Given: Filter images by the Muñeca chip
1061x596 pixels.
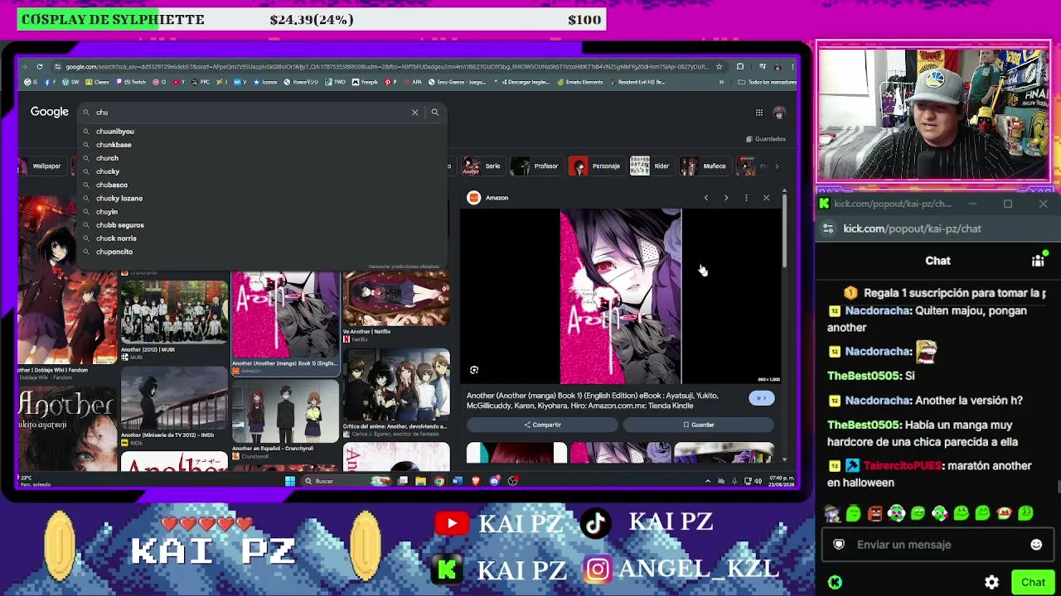Looking at the screenshot, I should tap(704, 166).
